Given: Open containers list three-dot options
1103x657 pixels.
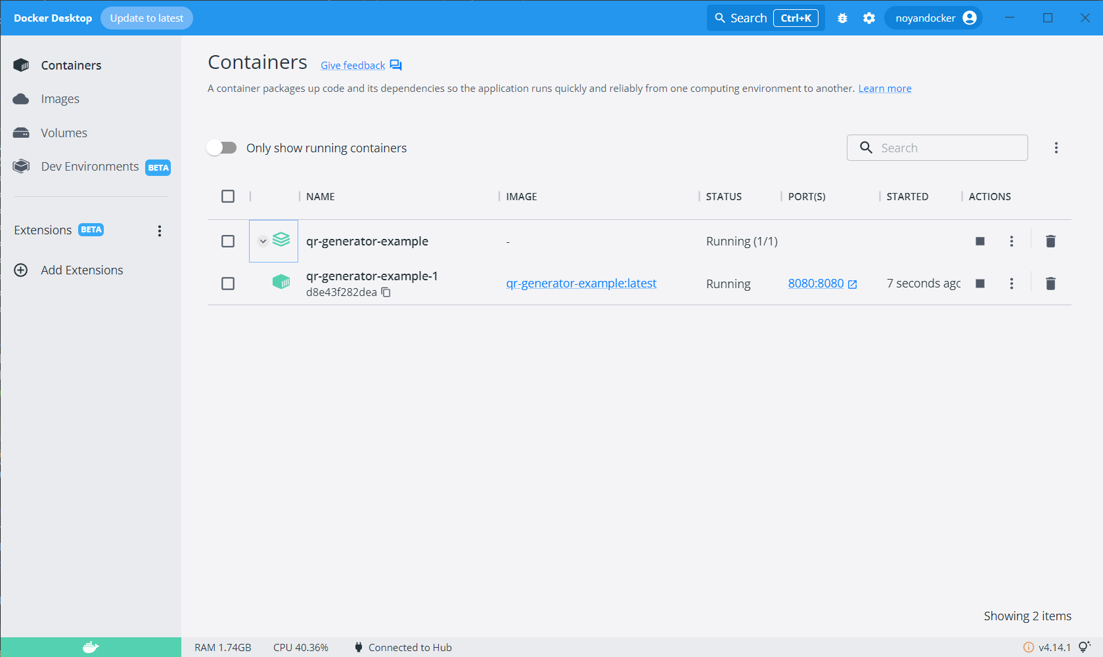Looking at the screenshot, I should tap(1056, 148).
